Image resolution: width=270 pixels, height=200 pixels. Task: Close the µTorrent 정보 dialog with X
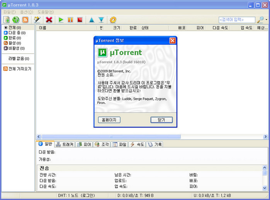173,41
